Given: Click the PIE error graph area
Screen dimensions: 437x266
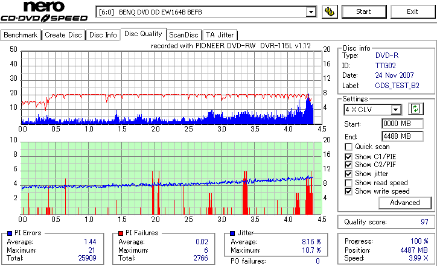Looking at the screenshot, I should tap(171, 87).
